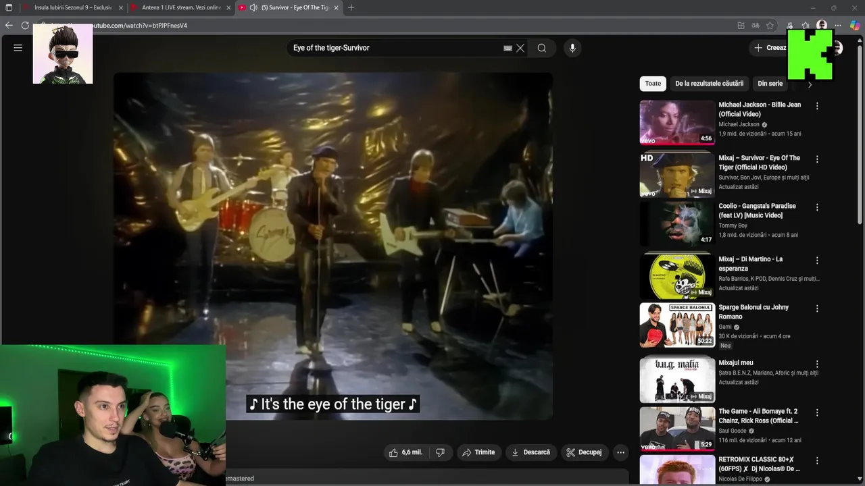Open the Edge profile avatar
The height and width of the screenshot is (486, 865).
click(x=822, y=26)
